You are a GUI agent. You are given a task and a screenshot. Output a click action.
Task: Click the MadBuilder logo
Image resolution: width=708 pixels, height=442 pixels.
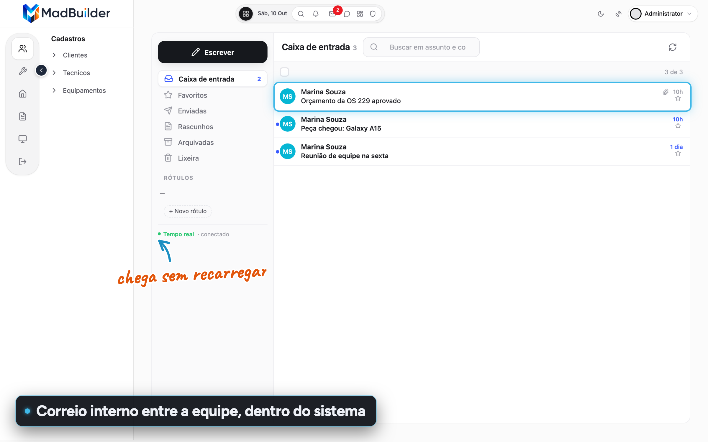(66, 13)
